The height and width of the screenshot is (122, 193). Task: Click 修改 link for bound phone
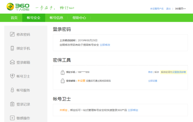(150, 72)
